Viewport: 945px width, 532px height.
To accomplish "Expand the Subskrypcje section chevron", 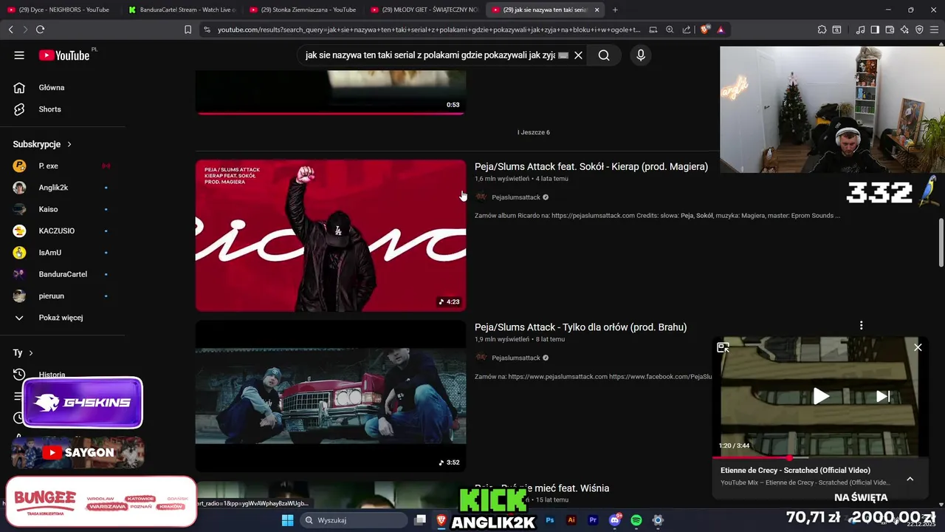I will pos(69,144).
